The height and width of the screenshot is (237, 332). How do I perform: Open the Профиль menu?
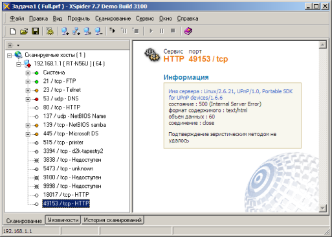pyautogui.click(x=79, y=19)
